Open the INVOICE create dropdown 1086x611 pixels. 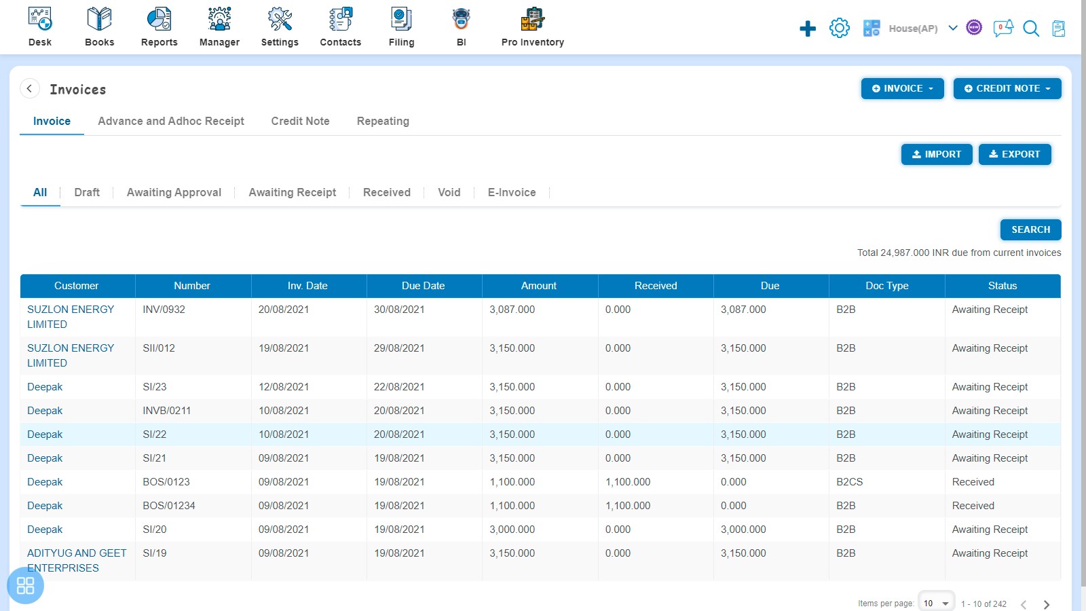click(x=903, y=88)
